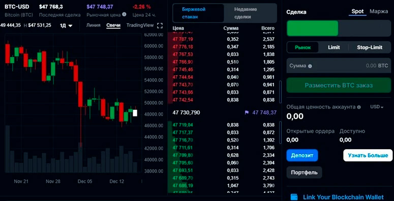Choose Limit order type
This screenshot has width=394, height=201.
334,47
